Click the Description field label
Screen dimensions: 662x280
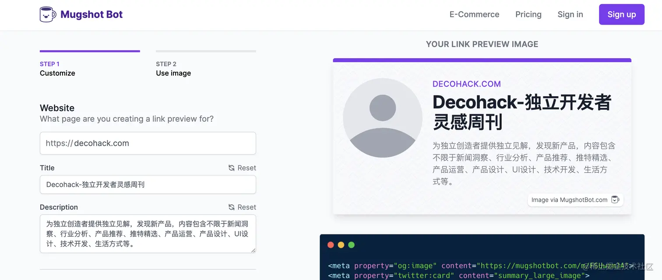point(59,207)
